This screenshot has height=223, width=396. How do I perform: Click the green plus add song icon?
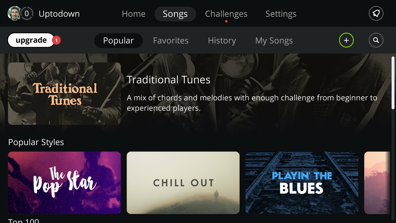click(346, 40)
